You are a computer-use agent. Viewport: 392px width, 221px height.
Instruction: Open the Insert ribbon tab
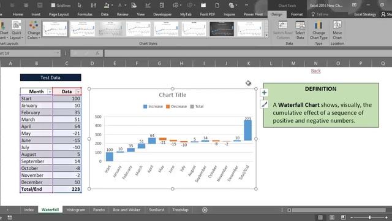(x=36, y=14)
